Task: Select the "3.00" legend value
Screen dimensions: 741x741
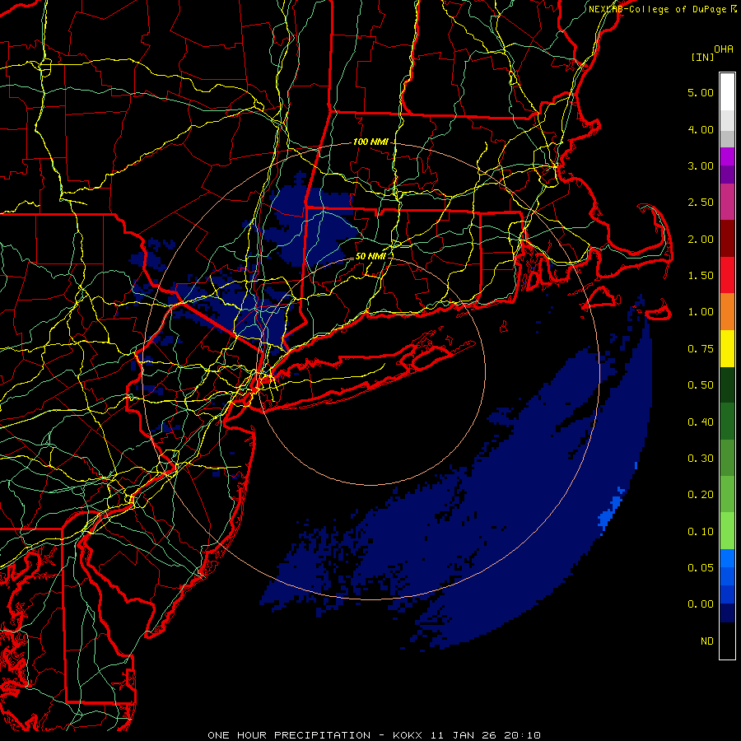Action: pyautogui.click(x=701, y=165)
